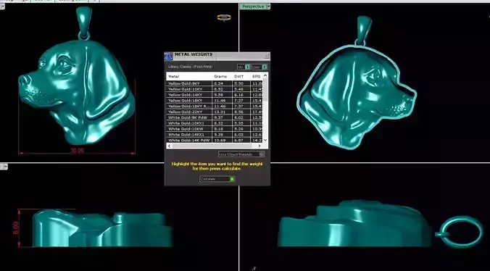Open the Perspective viewport dropdown arrow
The height and width of the screenshot is (271, 490).
(x=268, y=7)
